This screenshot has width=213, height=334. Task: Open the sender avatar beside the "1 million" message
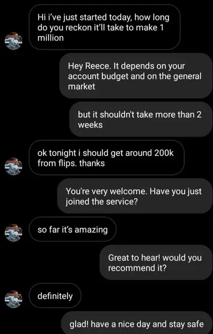point(13,41)
